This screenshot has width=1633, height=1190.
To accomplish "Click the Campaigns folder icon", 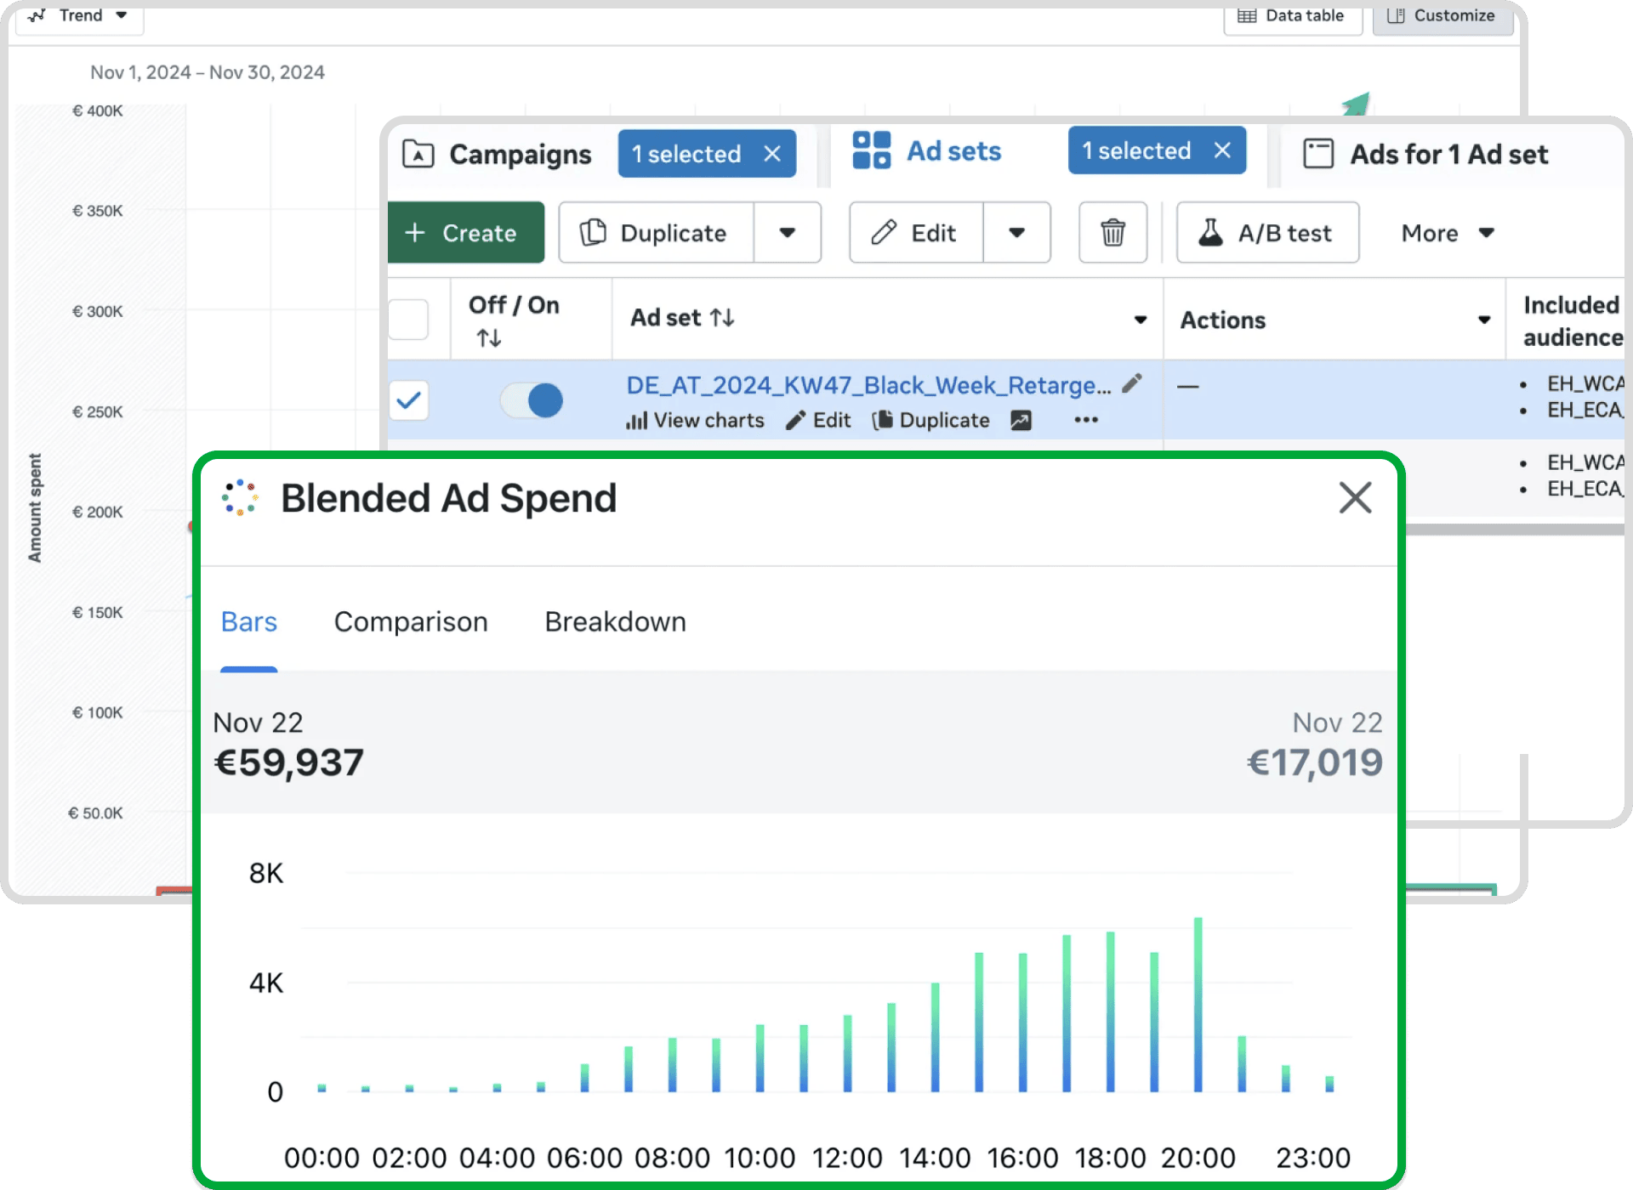I will pyautogui.click(x=418, y=154).
